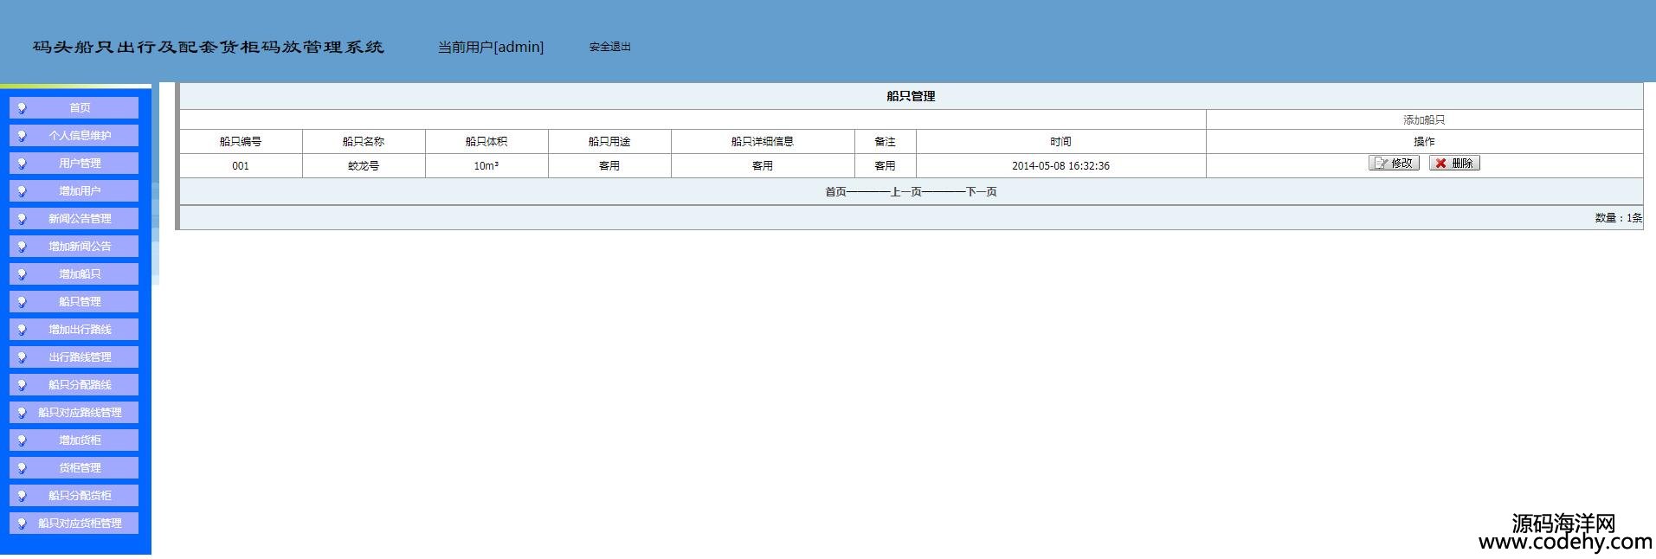1656x559 pixels.
Task: Click the lightbulb icon beside 增加船只
Action: (23, 274)
